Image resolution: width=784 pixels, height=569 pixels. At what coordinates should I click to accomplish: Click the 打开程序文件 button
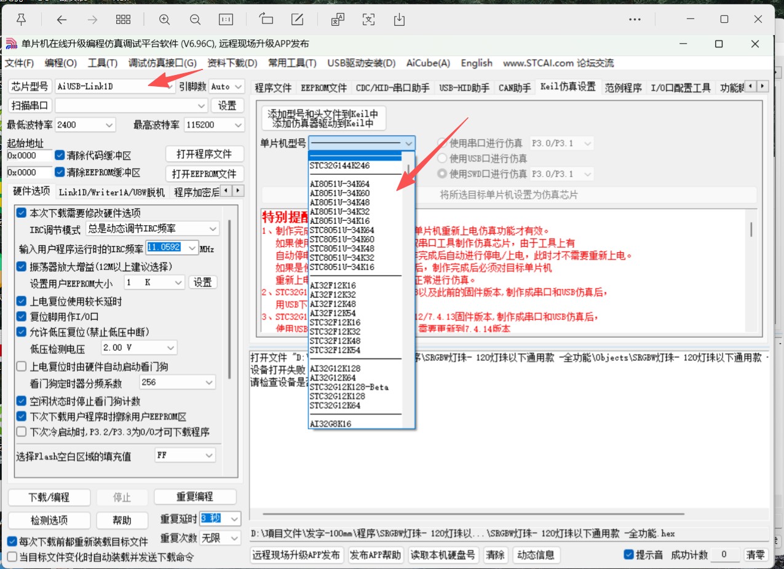point(205,154)
